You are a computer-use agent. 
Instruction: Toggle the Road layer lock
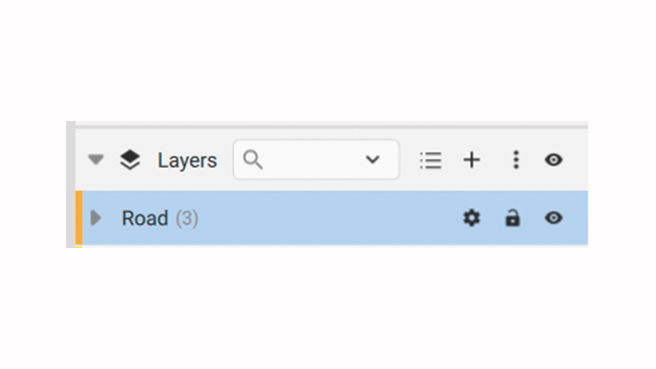point(512,218)
